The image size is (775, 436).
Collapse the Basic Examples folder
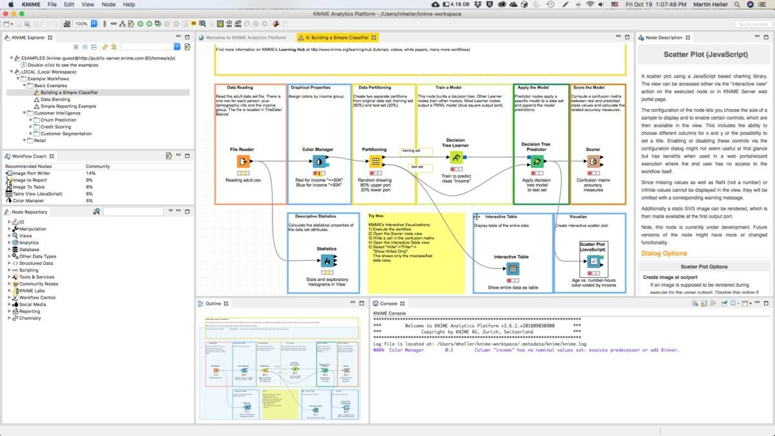[24, 85]
